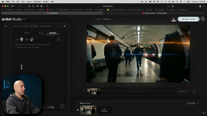Image resolution: width=207 pixels, height=116 pixels.
Task: Open the help icon at bottom right
Action: point(204,113)
